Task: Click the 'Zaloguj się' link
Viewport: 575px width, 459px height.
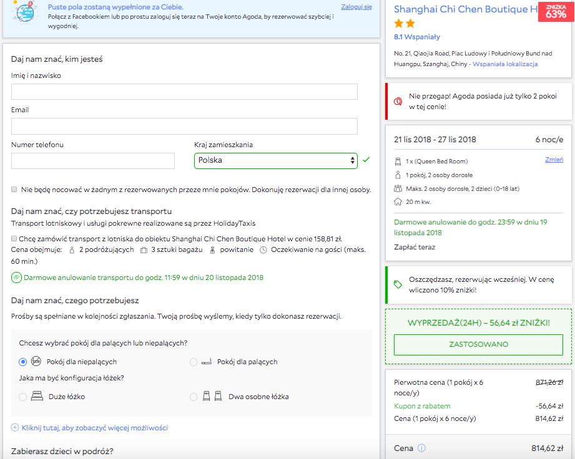Action: tap(356, 7)
